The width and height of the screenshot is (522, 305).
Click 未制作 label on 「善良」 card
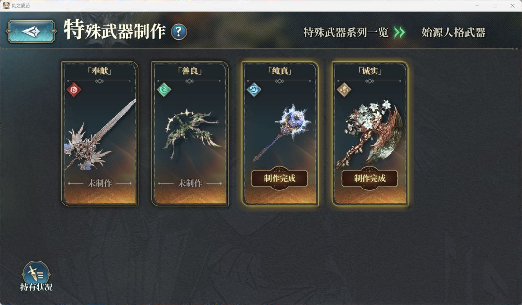pyautogui.click(x=190, y=183)
